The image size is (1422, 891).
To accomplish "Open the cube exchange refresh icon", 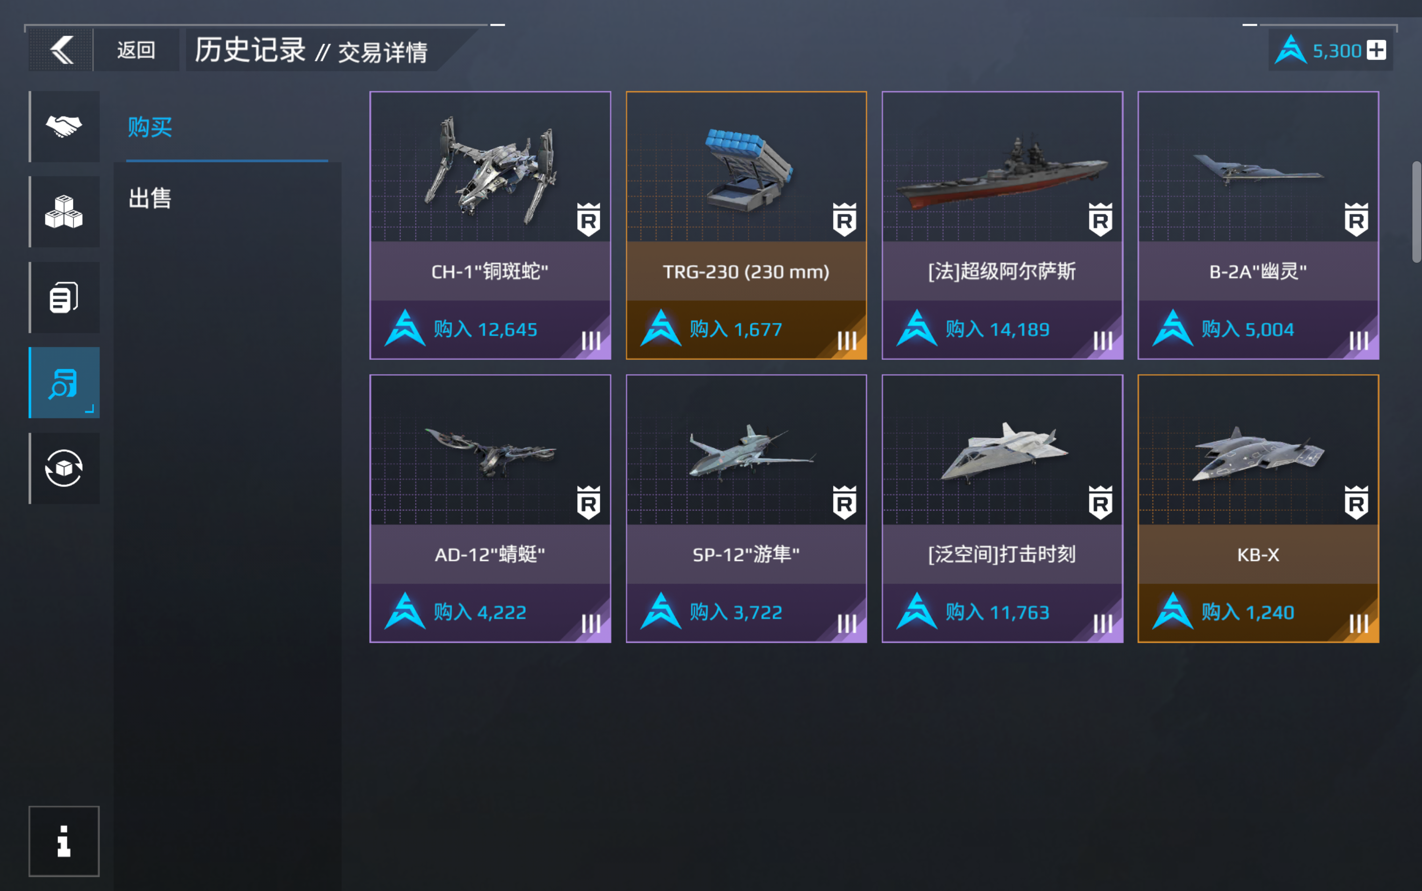I will click(64, 468).
